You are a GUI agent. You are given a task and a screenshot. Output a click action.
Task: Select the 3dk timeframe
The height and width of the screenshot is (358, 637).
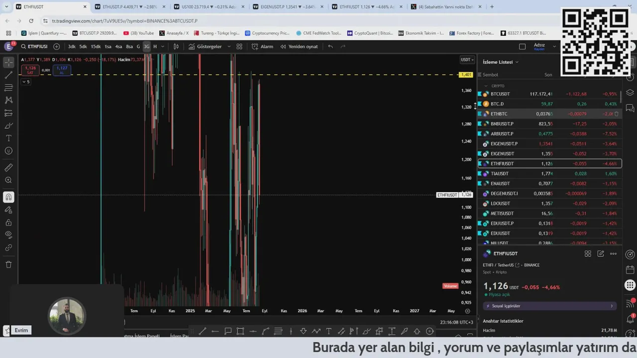click(x=72, y=46)
